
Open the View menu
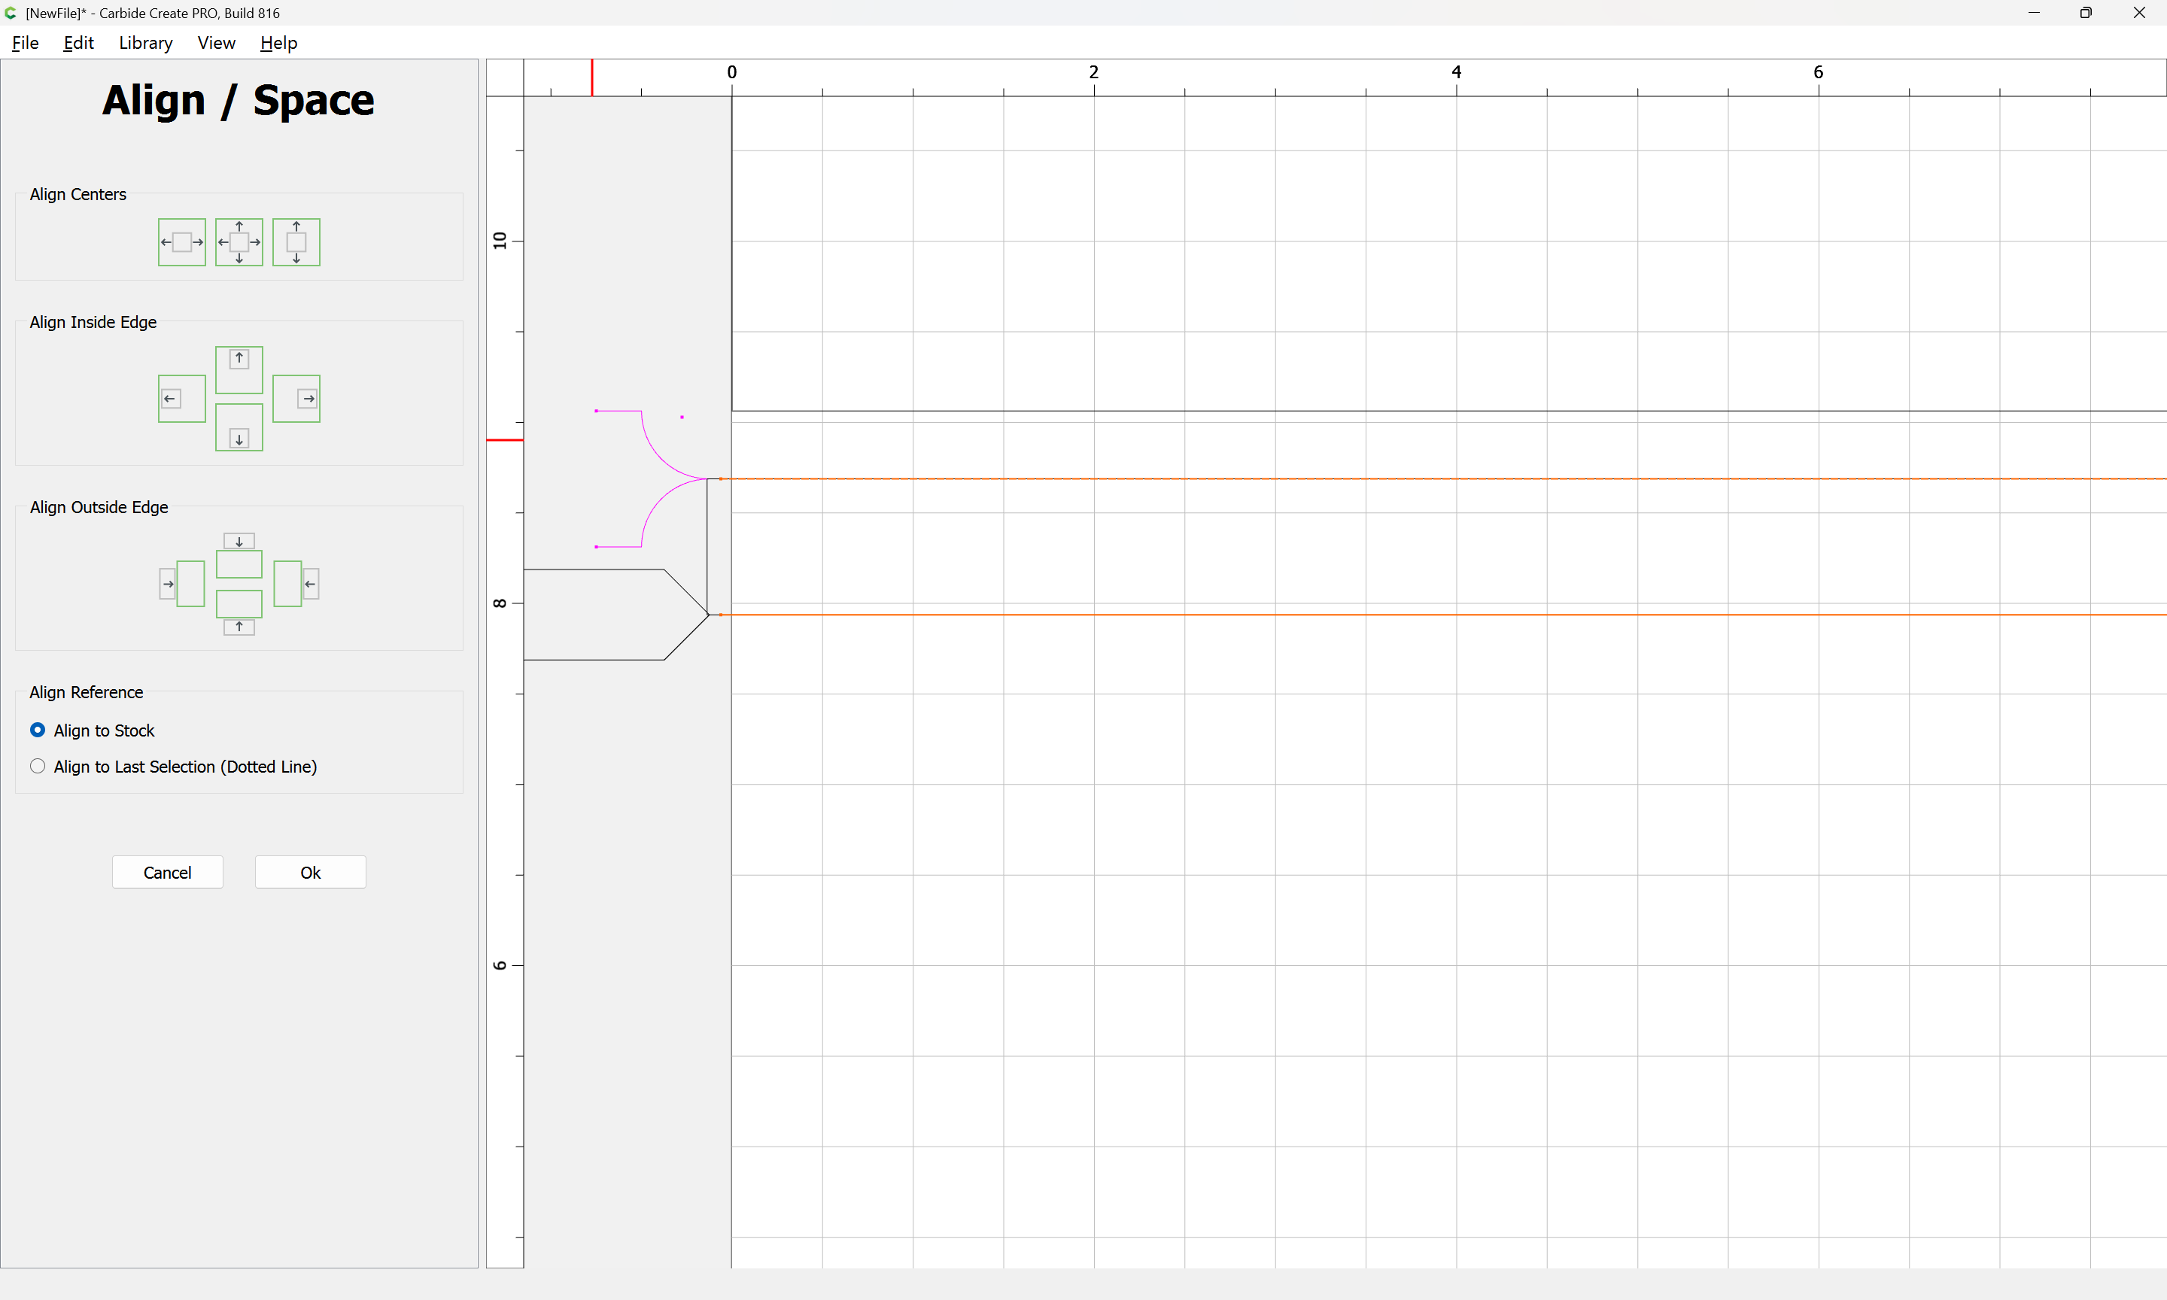click(x=217, y=43)
